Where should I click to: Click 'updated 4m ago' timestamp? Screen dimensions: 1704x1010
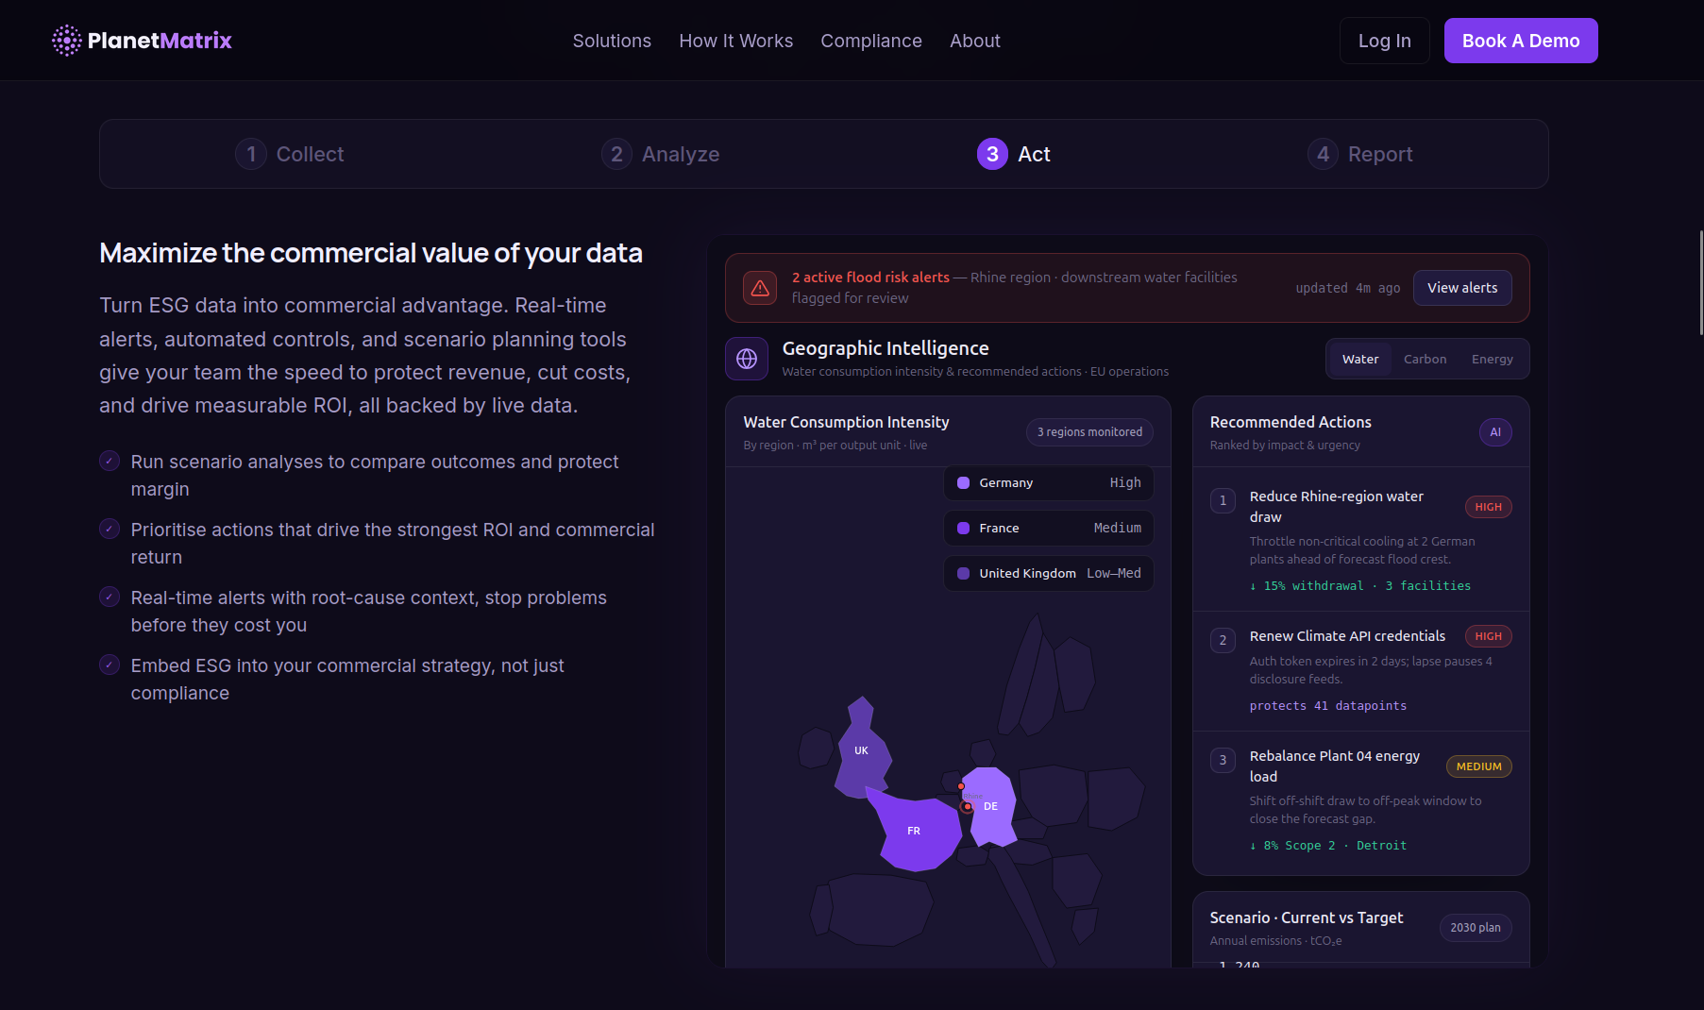point(1348,288)
